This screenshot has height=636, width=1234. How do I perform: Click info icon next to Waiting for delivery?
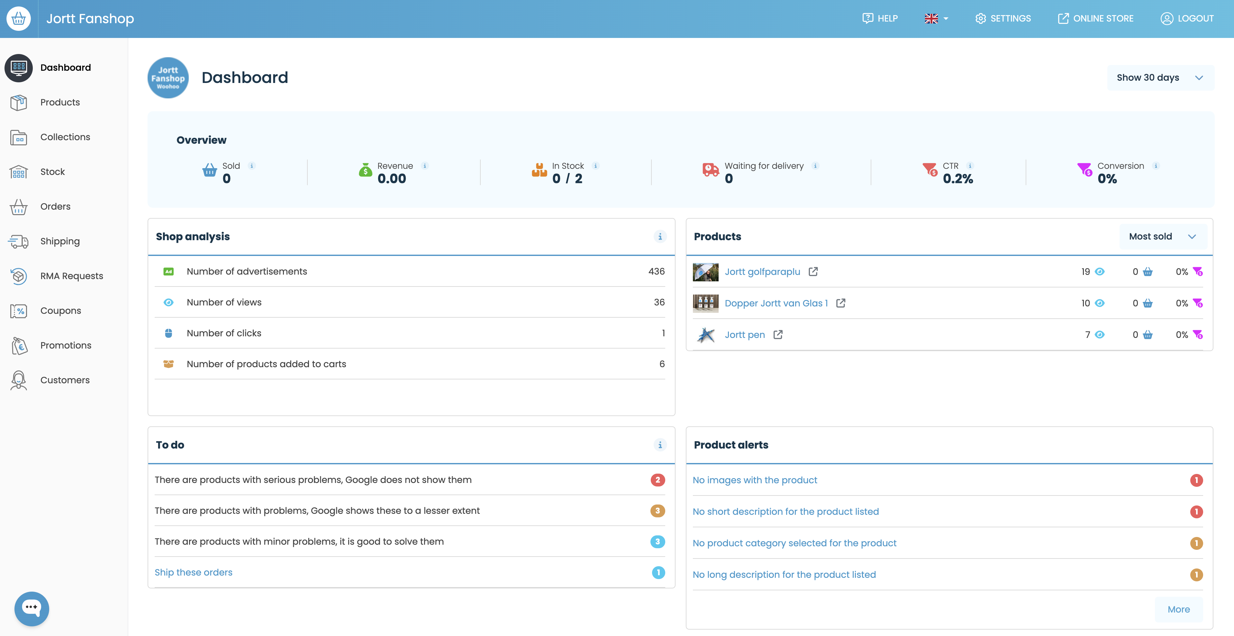815,166
